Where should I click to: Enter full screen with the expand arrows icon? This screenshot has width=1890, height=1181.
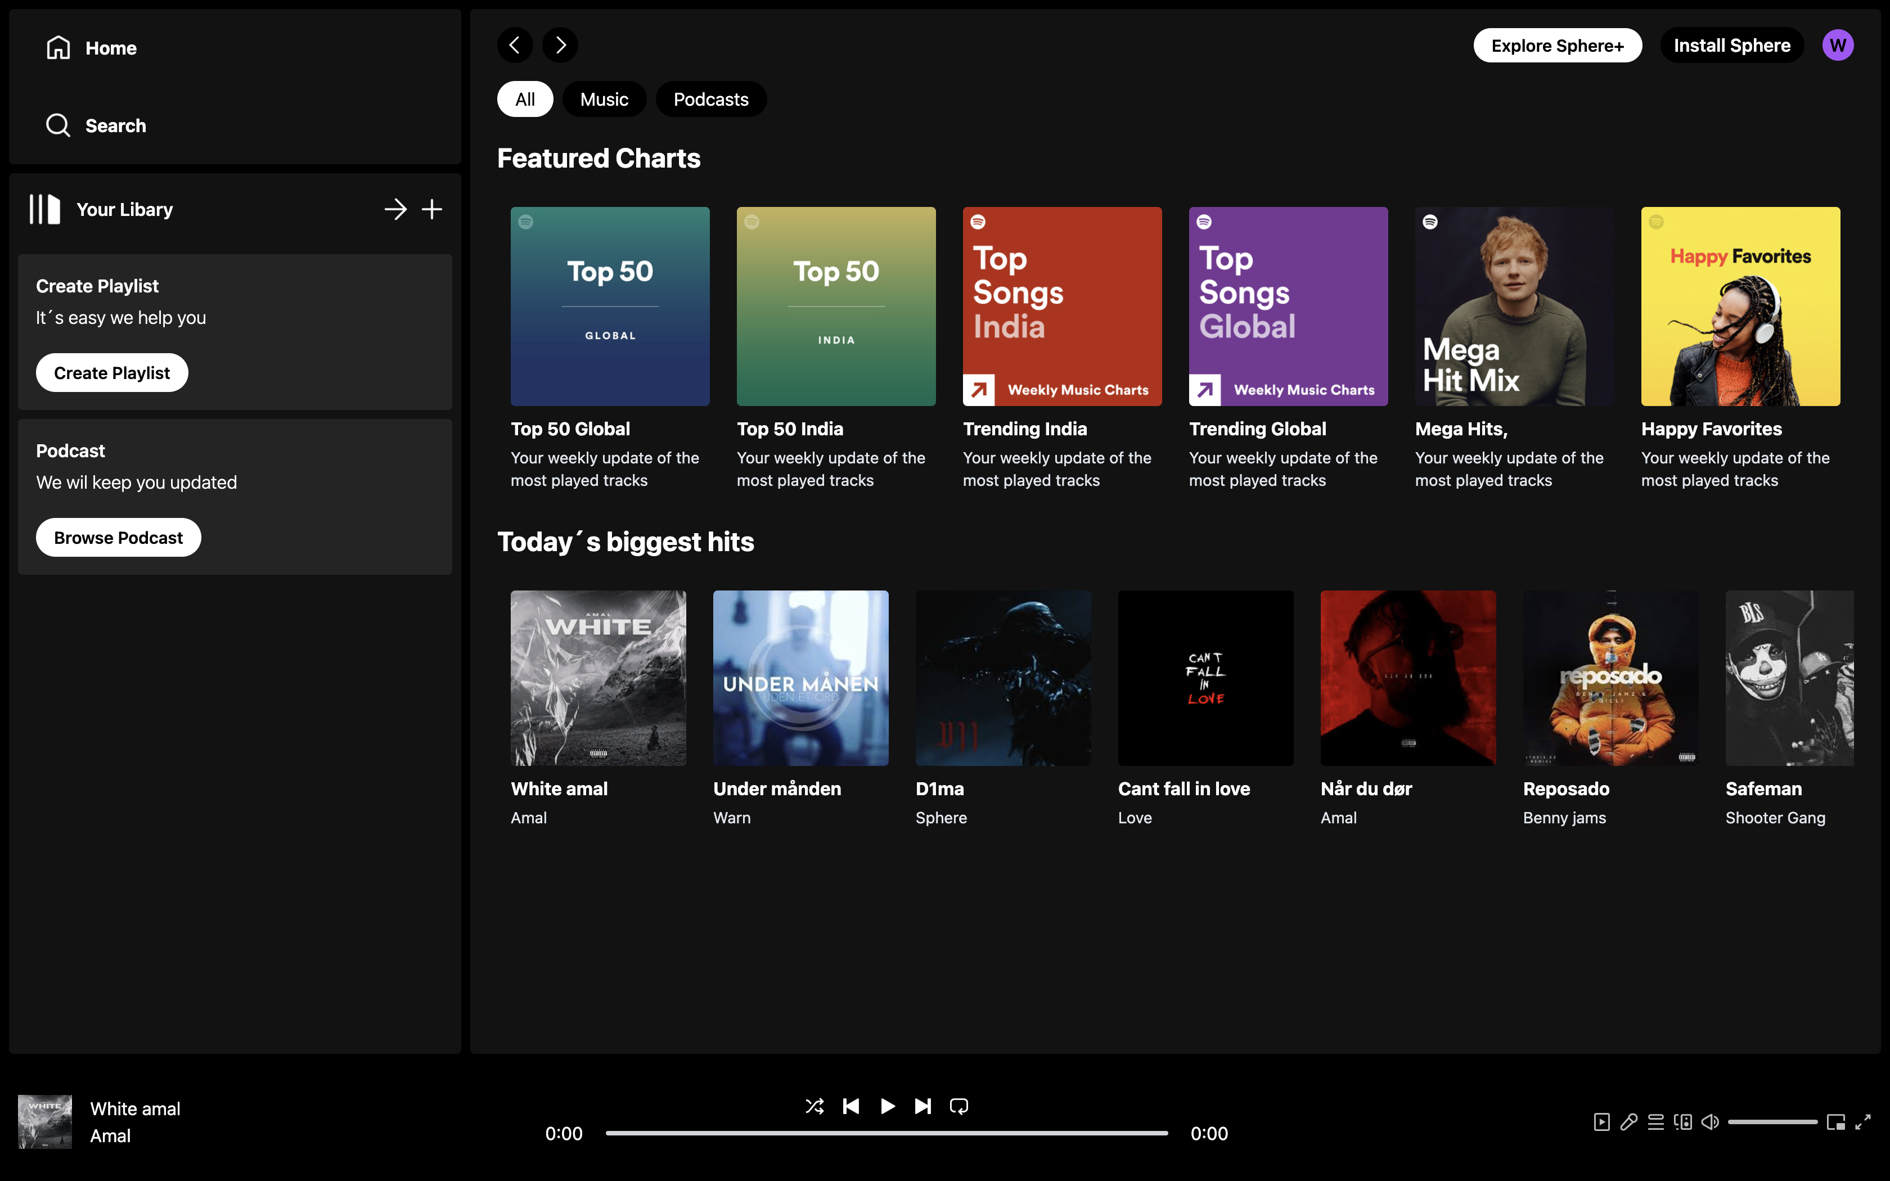[1864, 1121]
